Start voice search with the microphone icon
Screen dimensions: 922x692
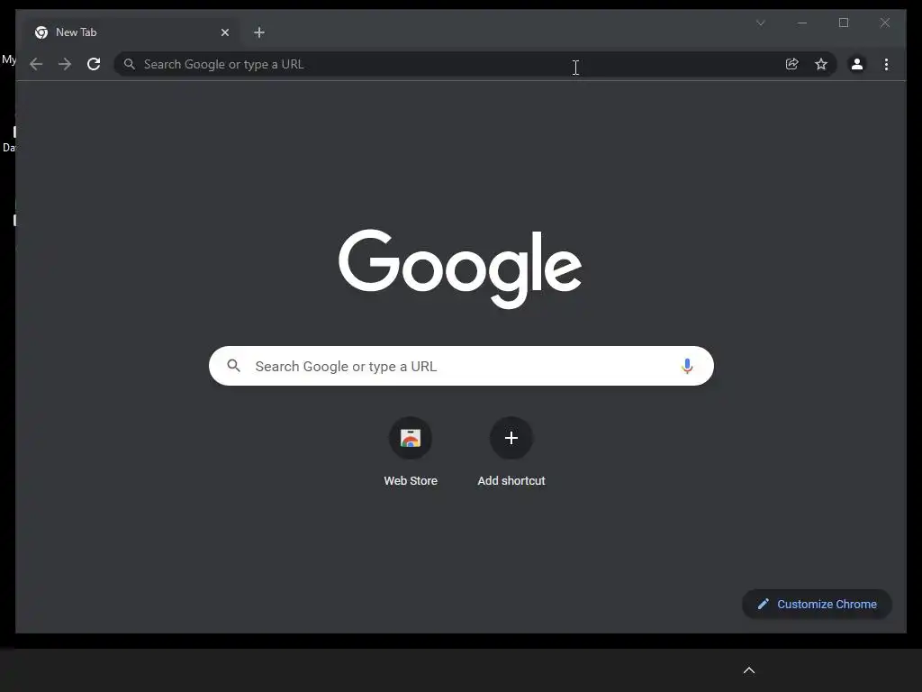687,366
